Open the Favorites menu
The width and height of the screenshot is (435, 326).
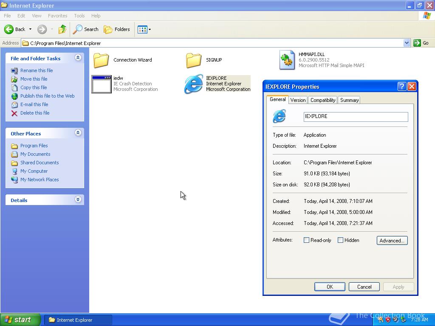(x=57, y=16)
